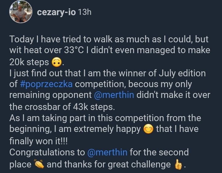This screenshot has width=222, height=173.
Task: Open @merthin mention after 'Congratulations to'
Action: [x=108, y=152]
